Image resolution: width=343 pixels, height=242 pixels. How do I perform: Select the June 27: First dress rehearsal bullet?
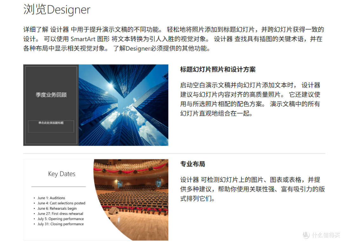click(x=60, y=213)
